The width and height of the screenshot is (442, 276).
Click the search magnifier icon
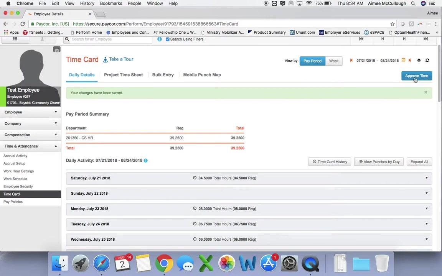tap(67, 39)
